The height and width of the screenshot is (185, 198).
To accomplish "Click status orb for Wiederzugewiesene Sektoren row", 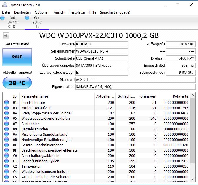I will tap(6, 118).
